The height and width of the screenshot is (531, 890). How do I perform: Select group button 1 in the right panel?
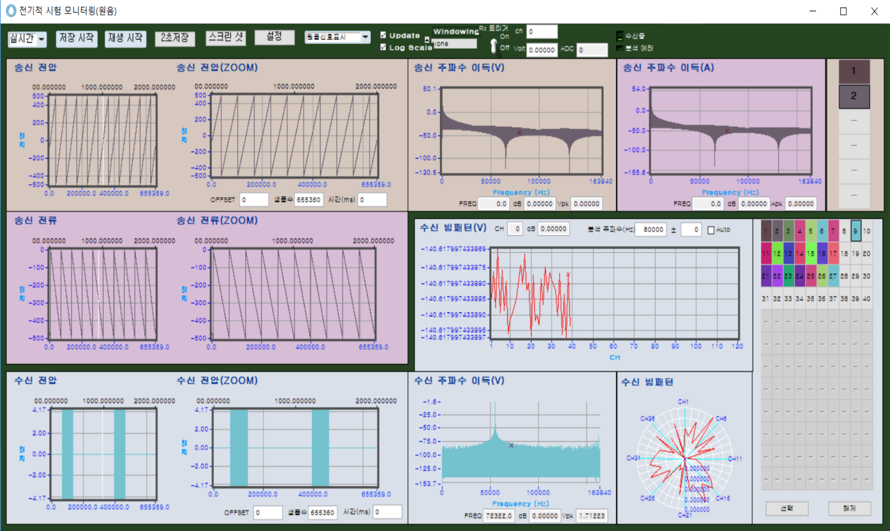tap(854, 71)
